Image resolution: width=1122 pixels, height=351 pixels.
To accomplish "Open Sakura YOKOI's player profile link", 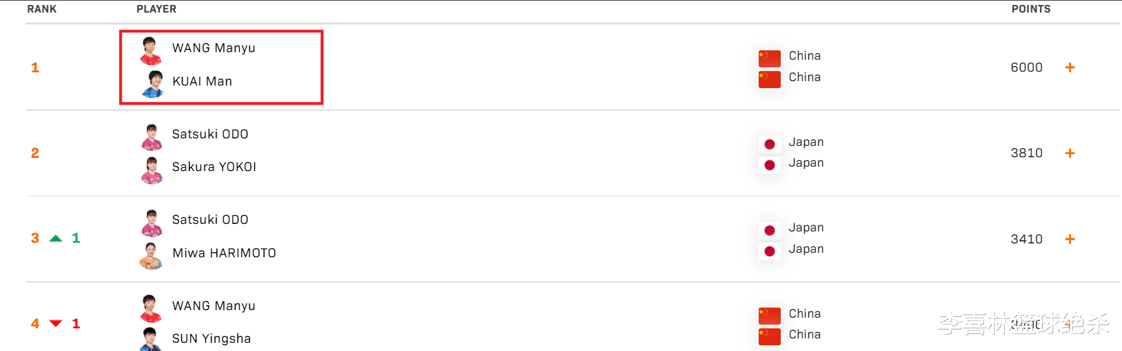I will [214, 167].
